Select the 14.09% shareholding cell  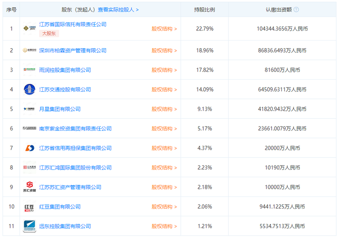click(204, 89)
